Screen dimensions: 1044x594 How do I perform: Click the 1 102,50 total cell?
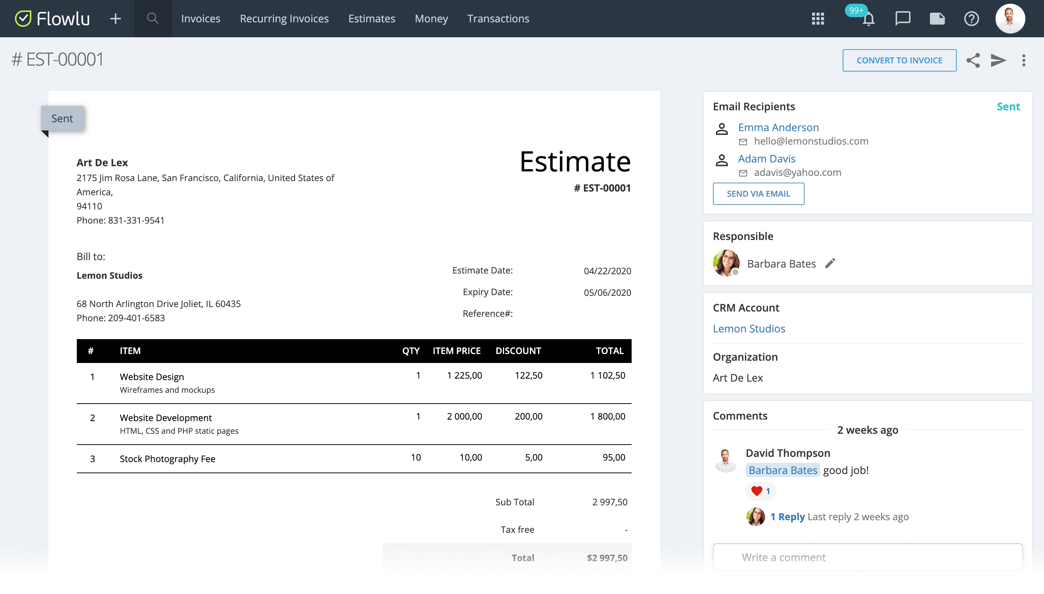click(x=608, y=375)
